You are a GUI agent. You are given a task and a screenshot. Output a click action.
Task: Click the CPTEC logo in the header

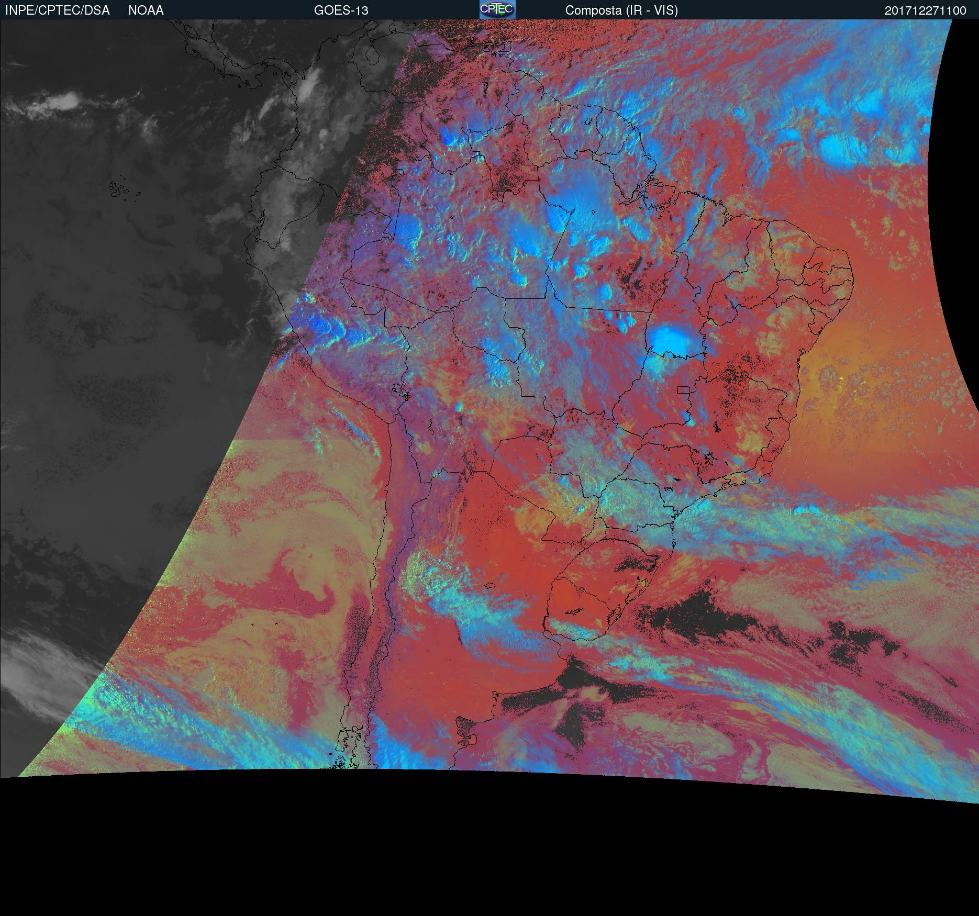tap(497, 9)
